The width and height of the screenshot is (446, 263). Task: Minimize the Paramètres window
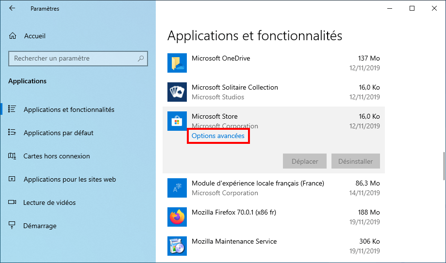point(390,8)
